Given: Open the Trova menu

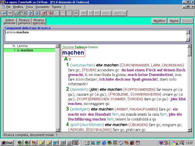Looking at the screenshot, I should (x=29, y=7).
